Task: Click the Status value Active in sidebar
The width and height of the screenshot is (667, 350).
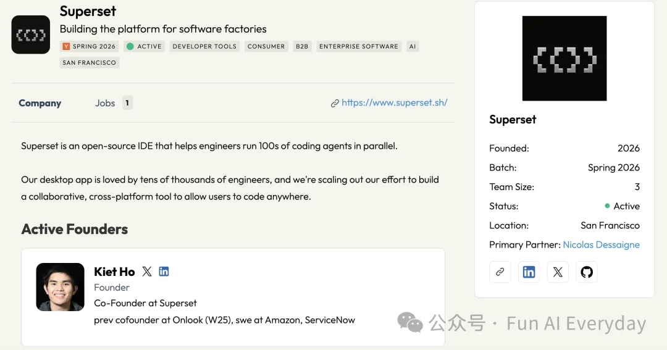Action: point(623,206)
